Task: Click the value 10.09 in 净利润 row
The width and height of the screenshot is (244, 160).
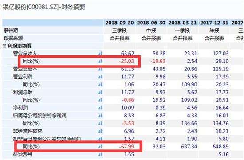Action: pos(127,108)
